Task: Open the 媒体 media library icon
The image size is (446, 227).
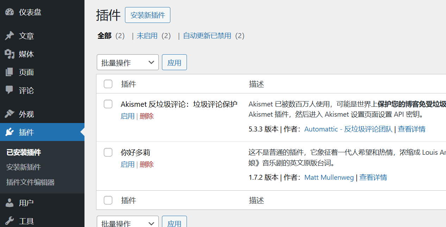Action: coord(9,54)
